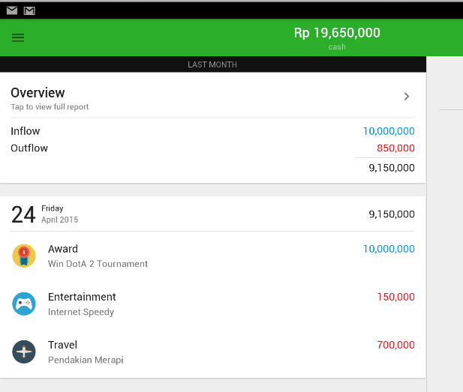Expand the Overview full report chevron
The image size is (463, 392).
407,97
